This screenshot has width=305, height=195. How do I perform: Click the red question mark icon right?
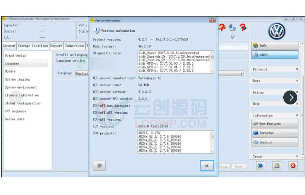pyautogui.click(x=243, y=27)
